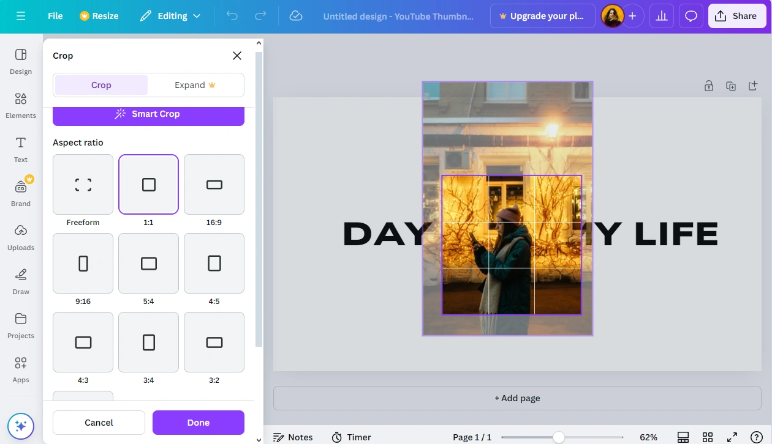Click the Resize button with crown
Screen dimensions: 772x444
tap(99, 16)
